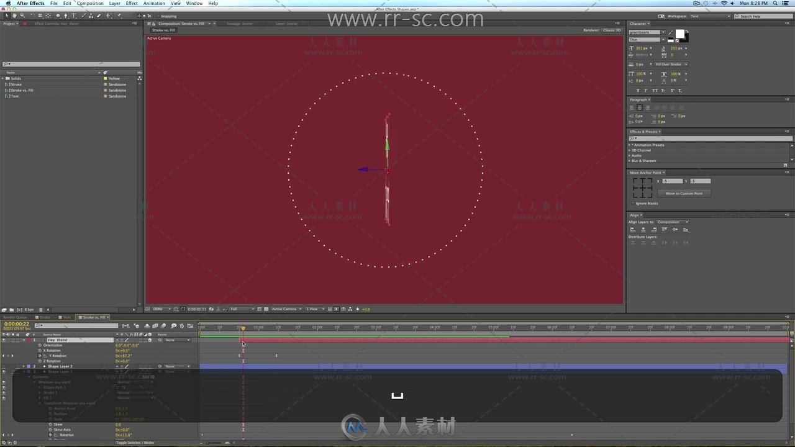Select the Clone Stamp tool

[91, 16]
